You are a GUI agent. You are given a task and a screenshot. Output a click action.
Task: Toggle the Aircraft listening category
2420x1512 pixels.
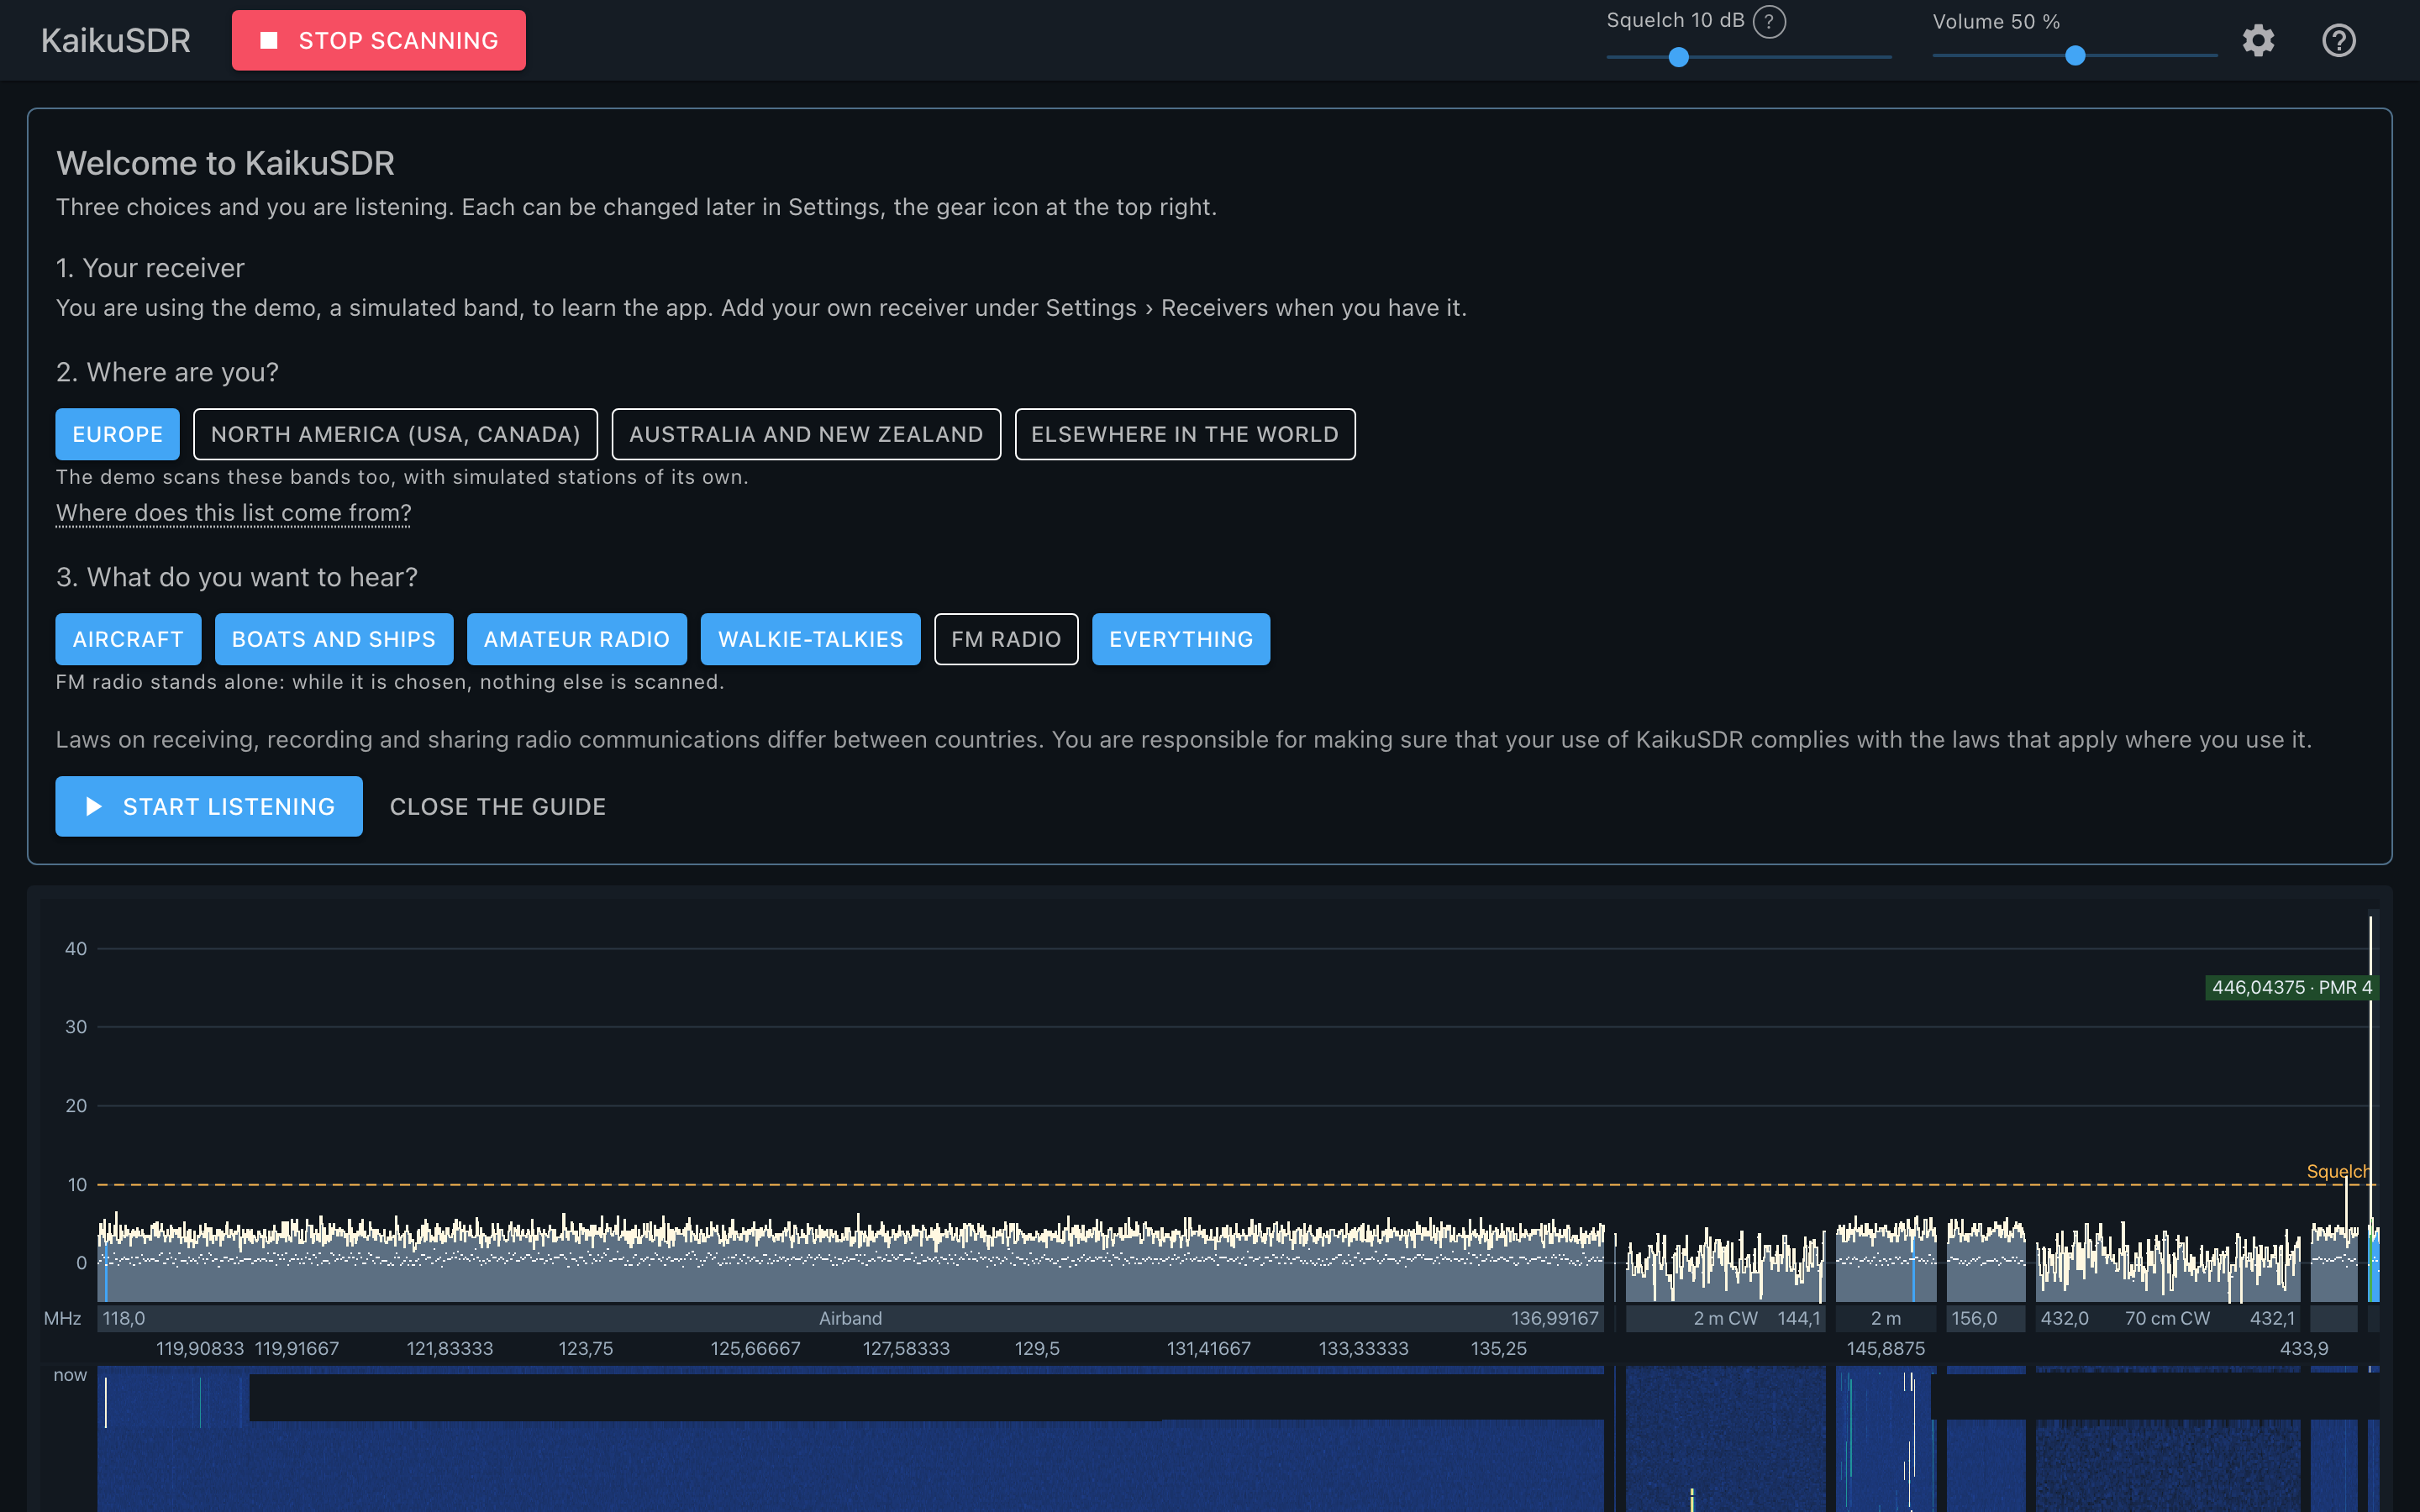tap(128, 639)
